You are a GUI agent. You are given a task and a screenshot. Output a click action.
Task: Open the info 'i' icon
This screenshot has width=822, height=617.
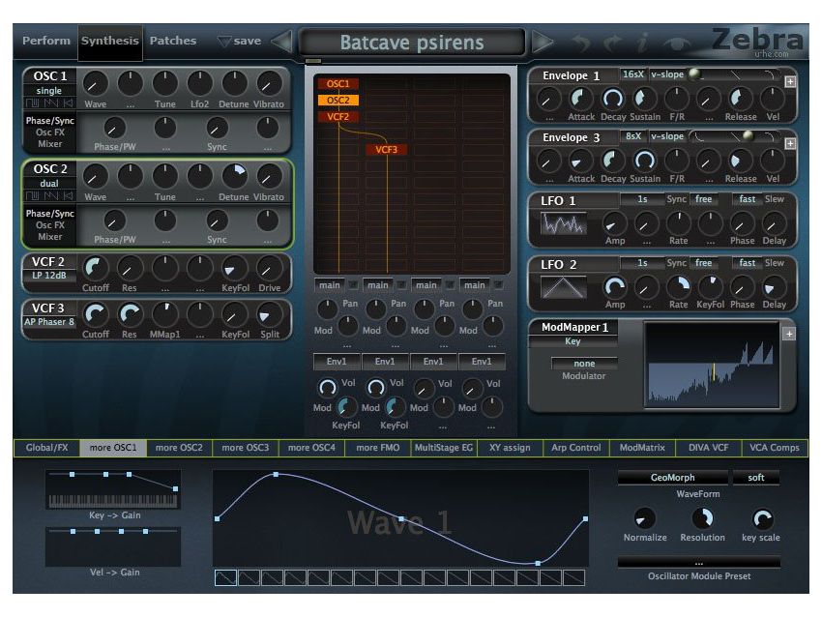pos(642,42)
